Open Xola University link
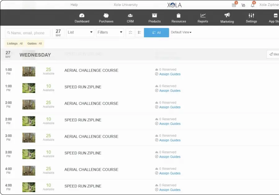Image resolution: width=279 pixels, height=195 pixels. (x=126, y=5)
